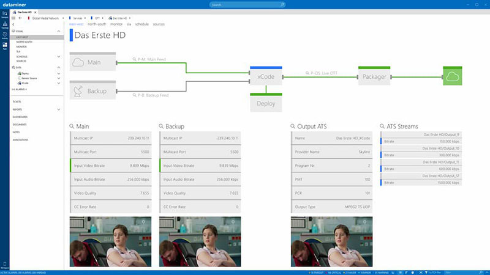This screenshot has width=490, height=275.
Task: Click the XCode icon in Data tree
Action: tap(20, 83)
